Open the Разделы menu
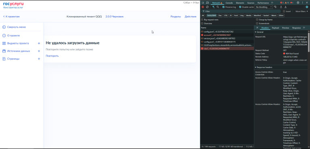The width and height of the screenshot is (310, 149). tap(176, 17)
